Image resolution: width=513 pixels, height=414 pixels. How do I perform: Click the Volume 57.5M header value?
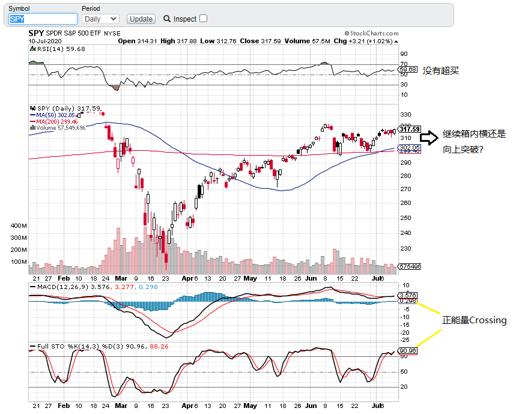coord(307,41)
